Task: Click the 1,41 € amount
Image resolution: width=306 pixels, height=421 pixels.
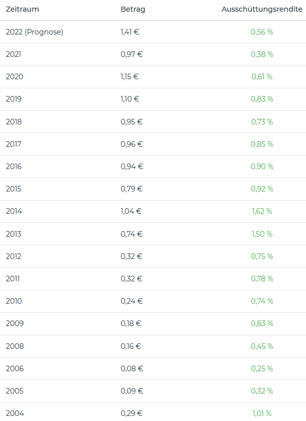Action: click(x=130, y=32)
